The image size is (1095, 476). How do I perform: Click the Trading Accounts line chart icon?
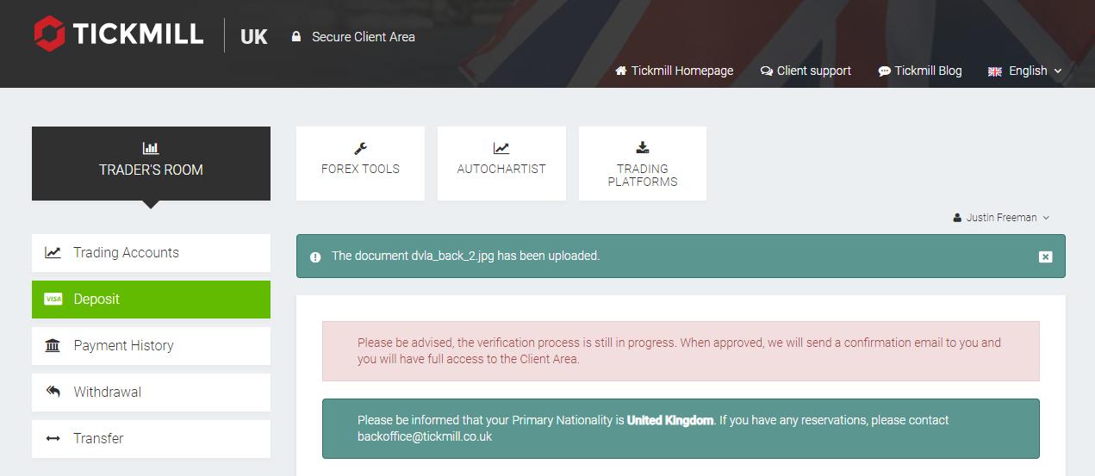(53, 253)
